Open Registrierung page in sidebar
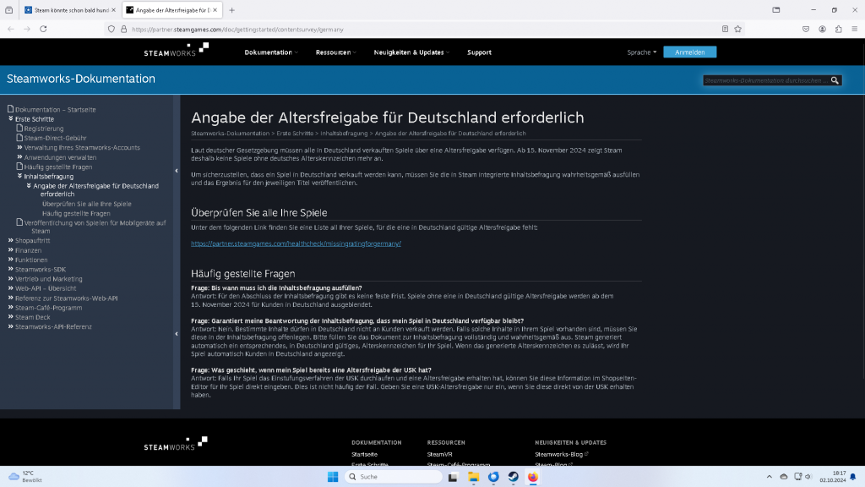 pyautogui.click(x=43, y=129)
